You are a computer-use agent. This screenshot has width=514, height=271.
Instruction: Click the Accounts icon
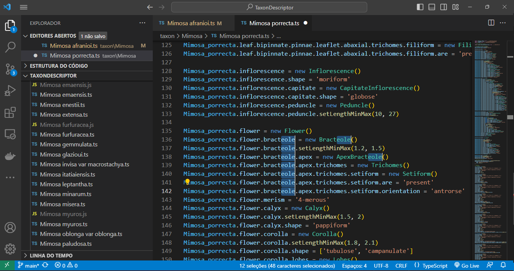click(10, 228)
